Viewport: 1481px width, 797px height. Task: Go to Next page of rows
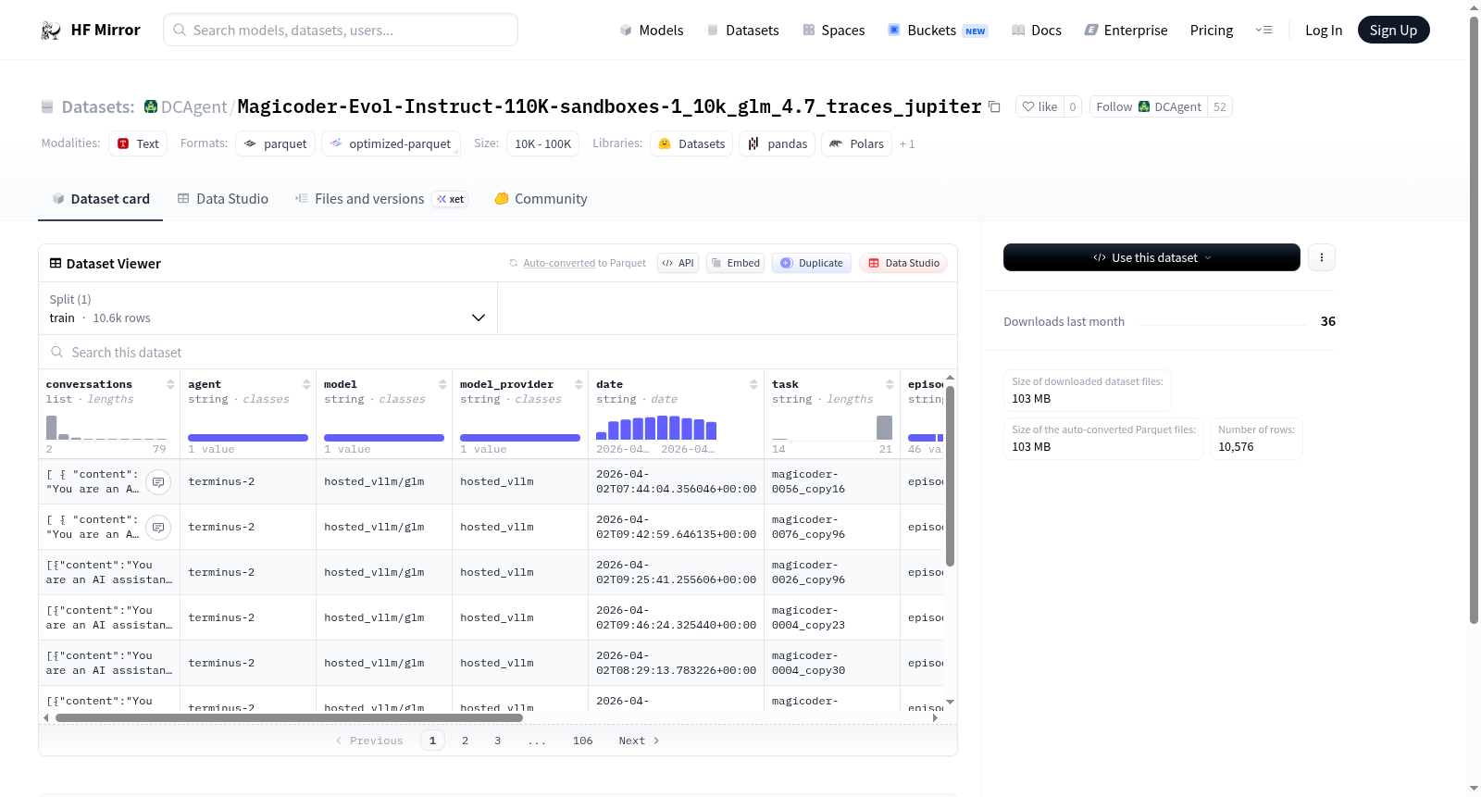(639, 741)
